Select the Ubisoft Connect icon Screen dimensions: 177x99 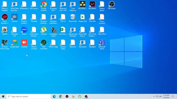pyautogui.click(x=34, y=45)
